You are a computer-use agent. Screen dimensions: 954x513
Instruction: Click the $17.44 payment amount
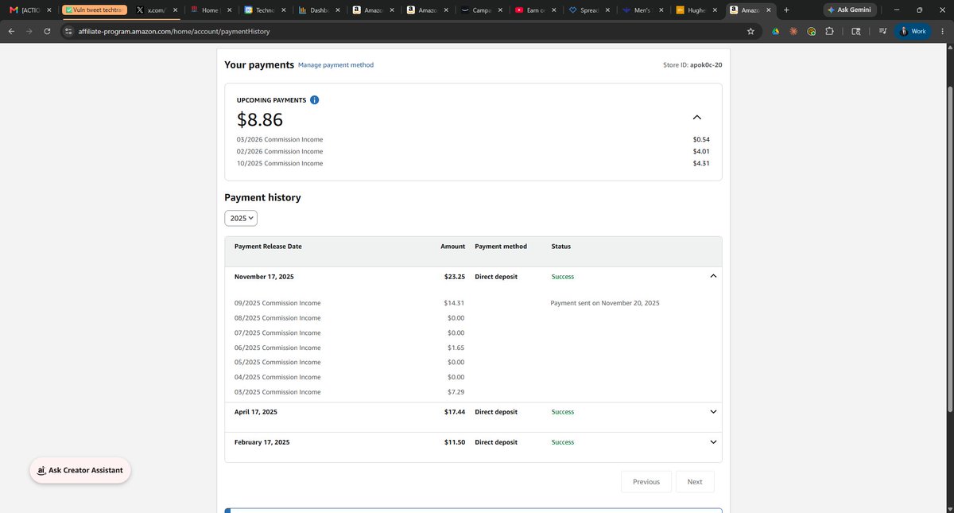click(455, 412)
